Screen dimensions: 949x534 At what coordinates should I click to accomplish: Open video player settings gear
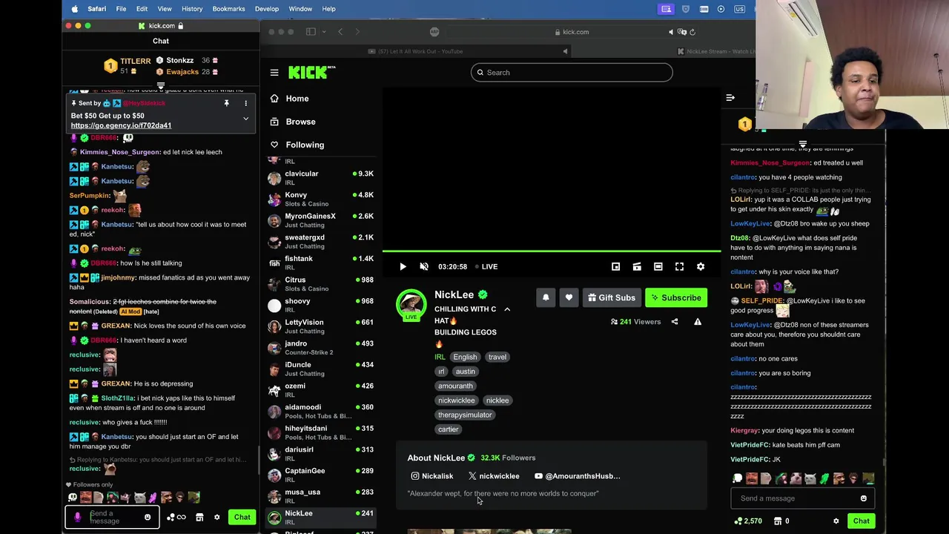click(701, 266)
